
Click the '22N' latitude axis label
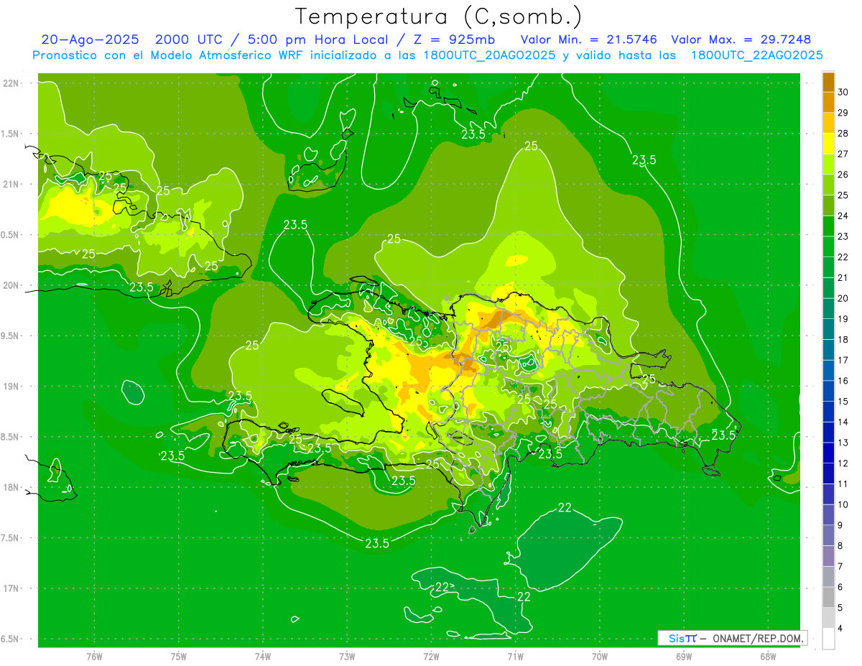(11, 83)
